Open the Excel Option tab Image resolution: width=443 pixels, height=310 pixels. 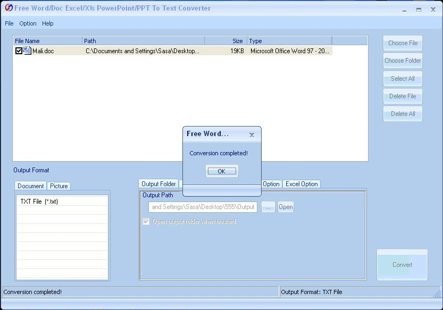tap(302, 183)
